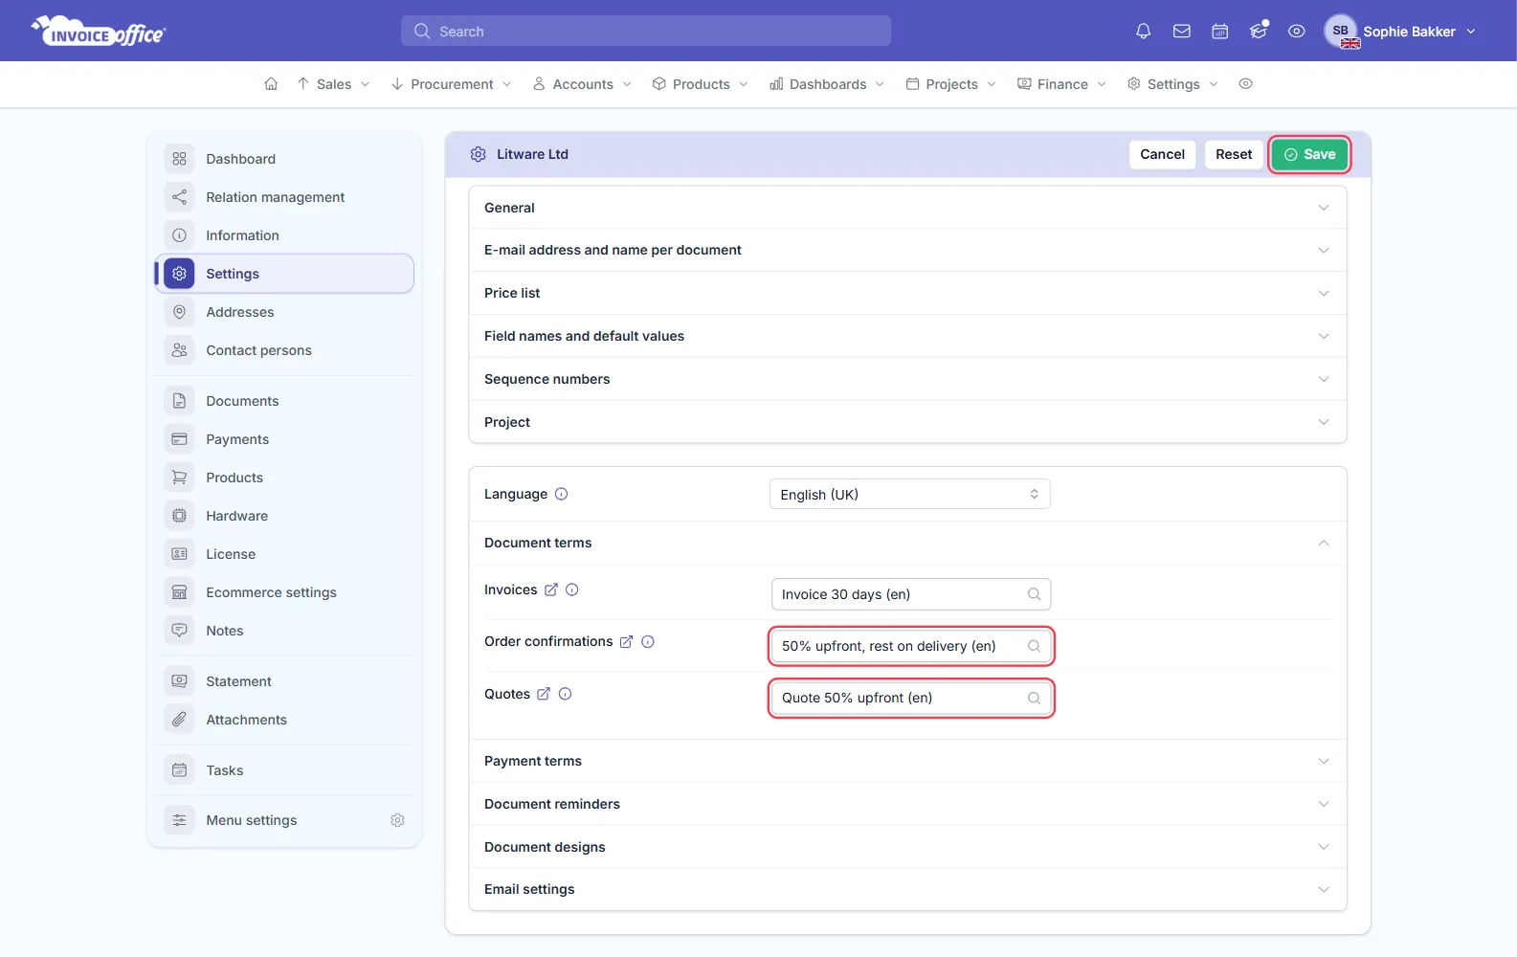Click the Quotes terms field
Screen dimensions: 1517x957
tap(911, 698)
